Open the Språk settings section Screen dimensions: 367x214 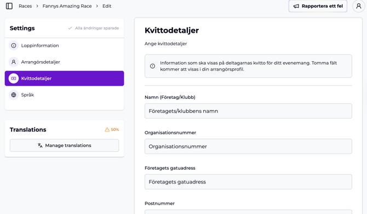[x=65, y=95]
